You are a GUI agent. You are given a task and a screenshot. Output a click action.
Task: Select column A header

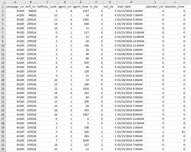pyautogui.click(x=15, y=2)
